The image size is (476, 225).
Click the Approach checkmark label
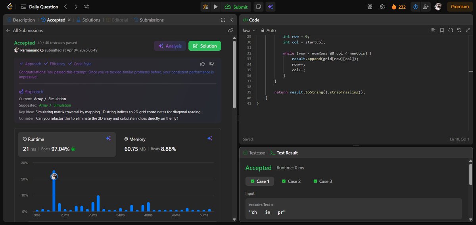30,64
